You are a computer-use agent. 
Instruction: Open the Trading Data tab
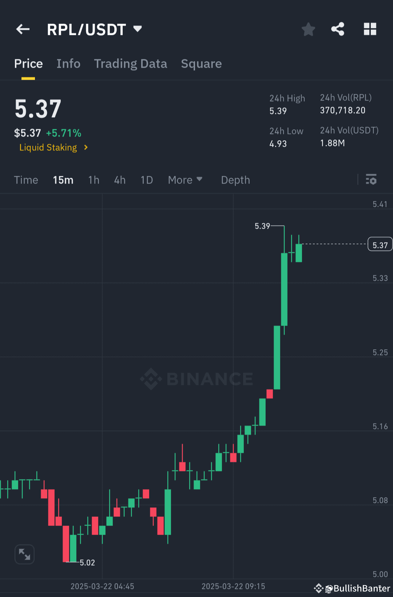(x=131, y=63)
